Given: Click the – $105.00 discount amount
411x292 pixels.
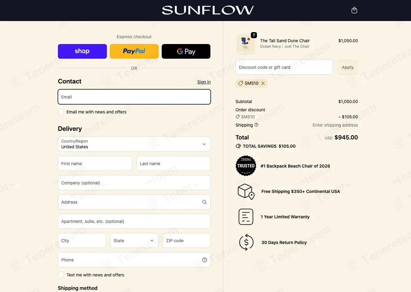Looking at the screenshot, I should click(x=348, y=117).
